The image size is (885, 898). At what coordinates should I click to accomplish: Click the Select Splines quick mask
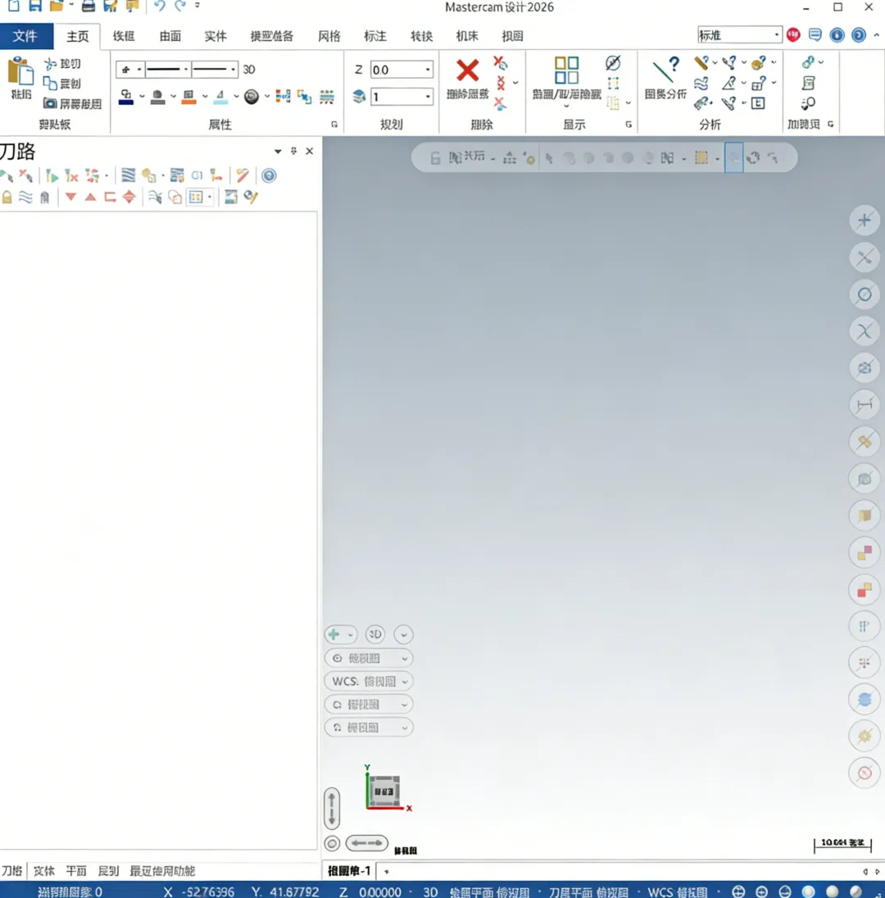[865, 331]
